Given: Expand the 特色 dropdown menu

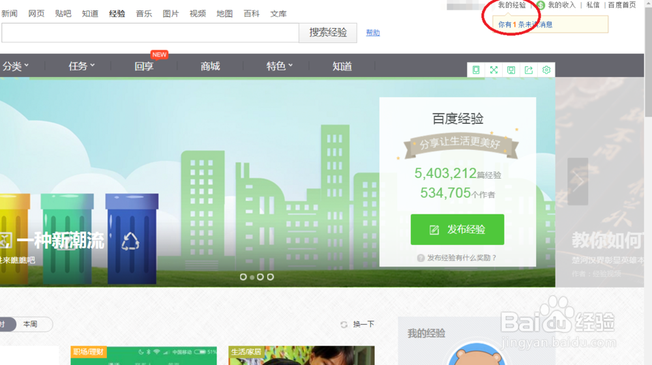Looking at the screenshot, I should pyautogui.click(x=280, y=66).
